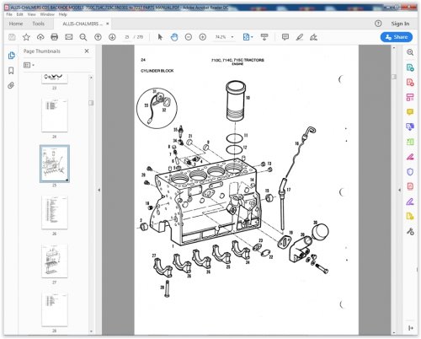The image size is (421, 339).
Task: Select page 27 thumbnail
Action: [55, 261]
